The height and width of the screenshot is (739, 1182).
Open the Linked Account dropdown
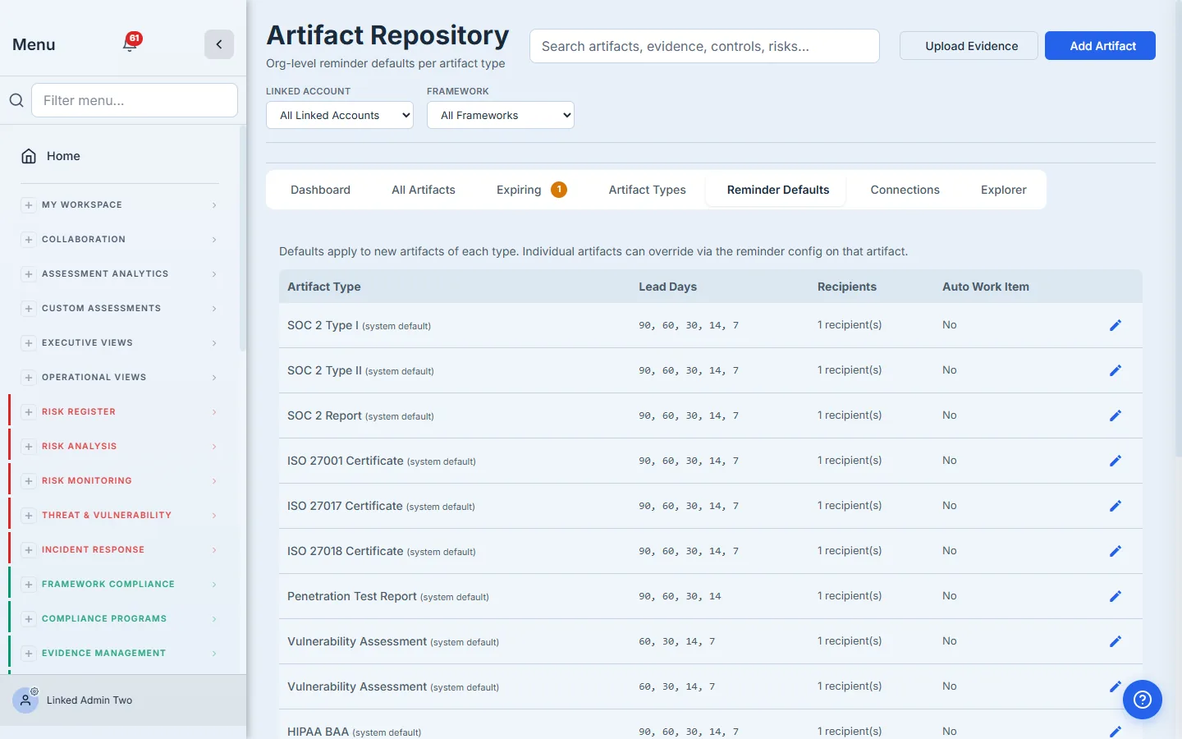pyautogui.click(x=340, y=115)
